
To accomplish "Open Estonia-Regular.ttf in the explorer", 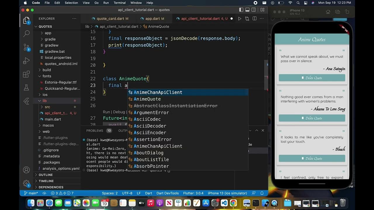I will pos(60,82).
